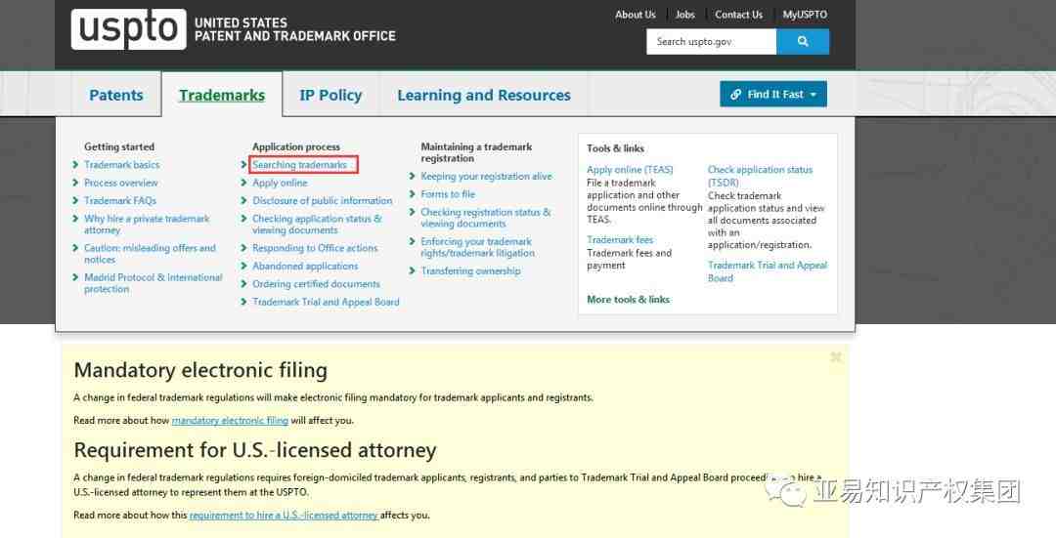This screenshot has height=538, width=1056.
Task: Focus the Search uspto.gov field
Action: (x=711, y=42)
